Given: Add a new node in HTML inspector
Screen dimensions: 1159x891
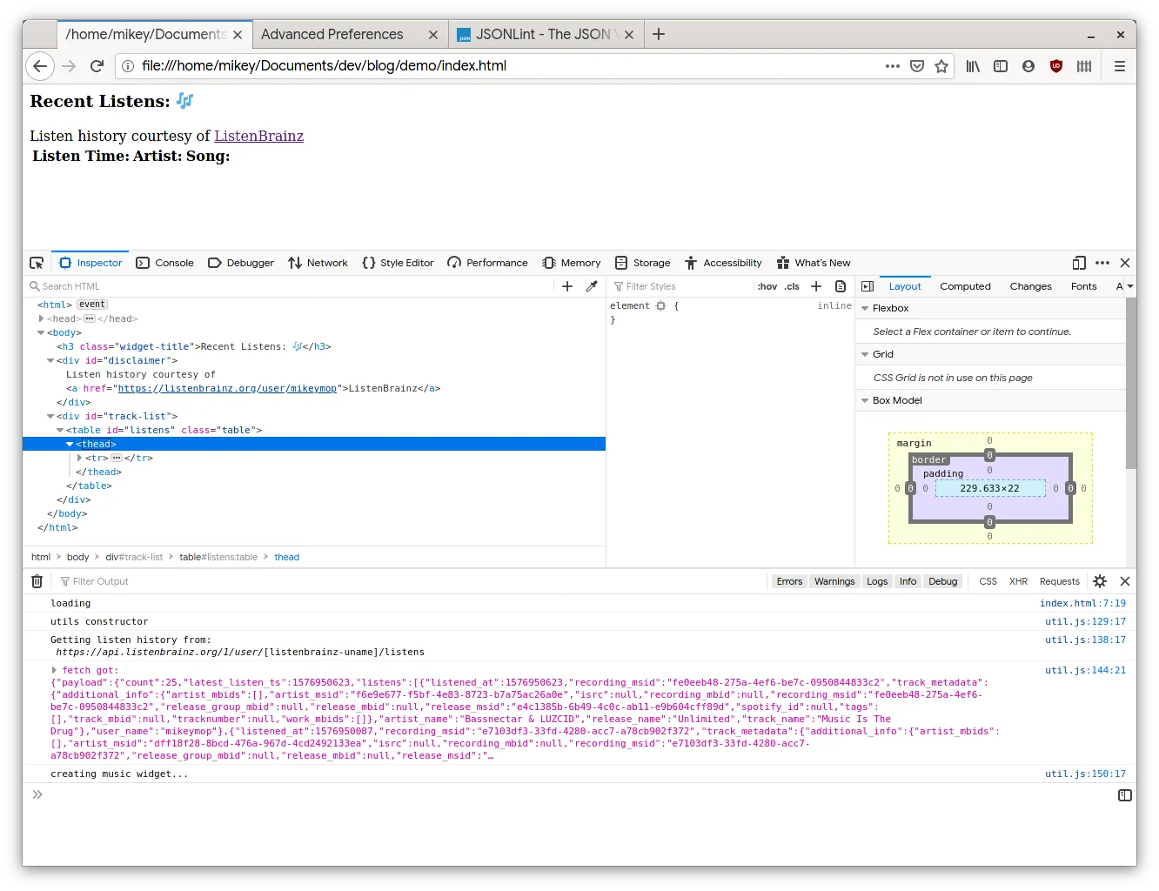Looking at the screenshot, I should tap(567, 286).
